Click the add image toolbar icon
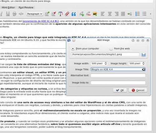The height and width of the screenshot is (133, 156). point(95,14)
